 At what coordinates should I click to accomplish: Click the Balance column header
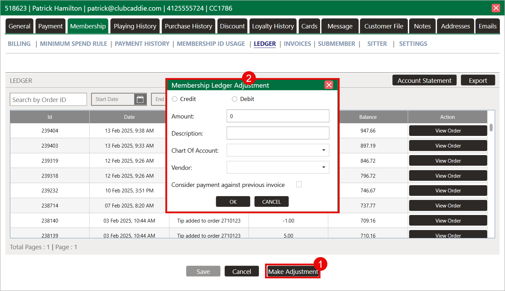click(368, 117)
